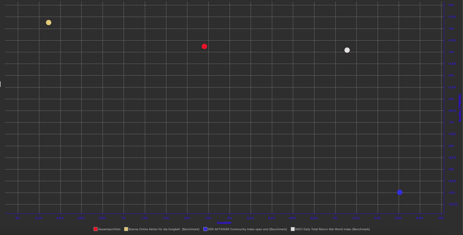Select the yellow Boerse Online data point
This screenshot has height=235, width=463.
[49, 23]
